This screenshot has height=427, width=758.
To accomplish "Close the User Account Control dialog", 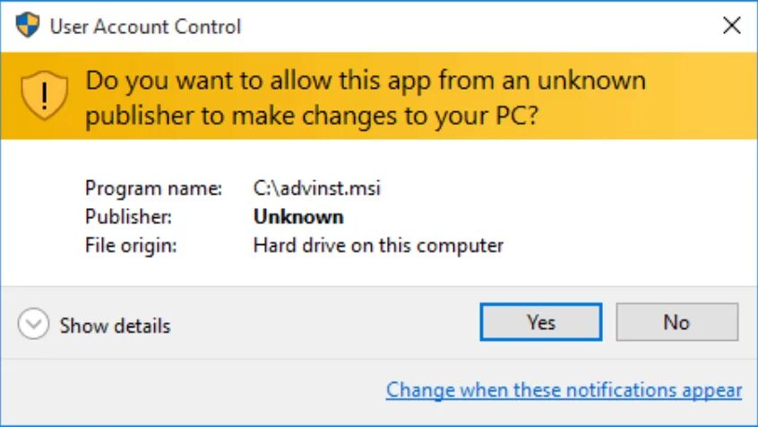I will 731,26.
